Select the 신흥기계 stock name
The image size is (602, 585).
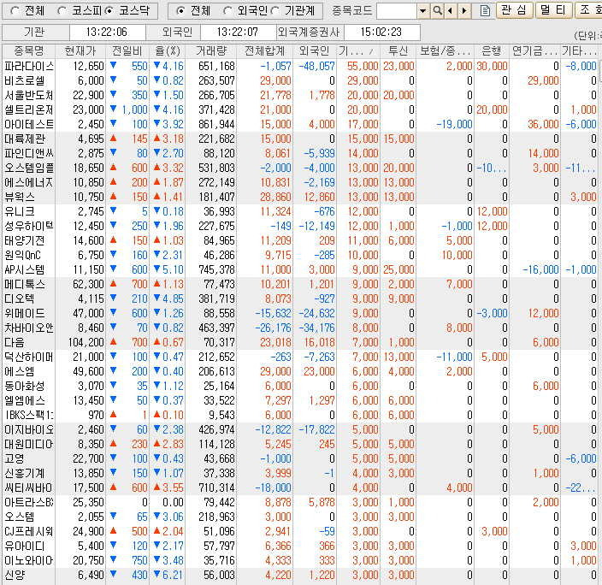pyautogui.click(x=25, y=473)
